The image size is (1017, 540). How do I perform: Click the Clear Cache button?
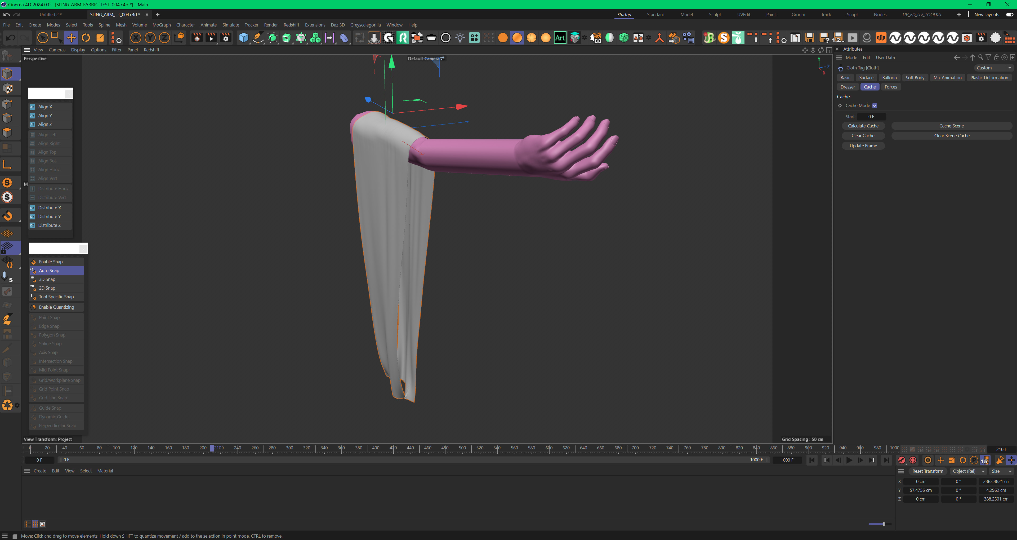863,136
